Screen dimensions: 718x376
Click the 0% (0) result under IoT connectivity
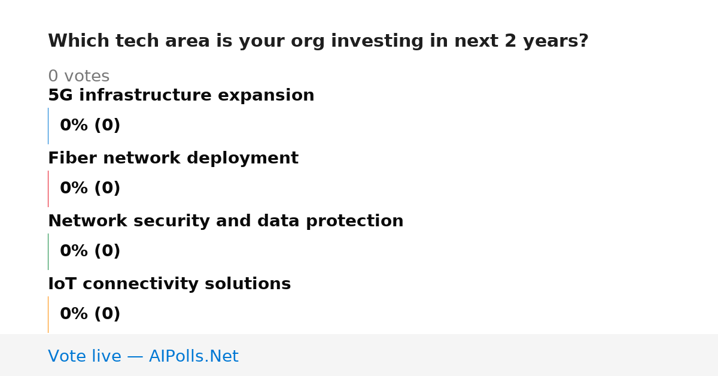pos(90,314)
